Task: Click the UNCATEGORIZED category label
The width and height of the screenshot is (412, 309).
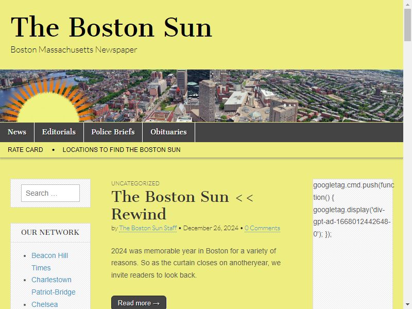Action: point(135,183)
